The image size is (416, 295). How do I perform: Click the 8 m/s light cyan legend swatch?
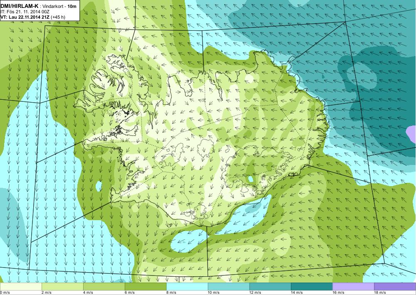coord(187,287)
